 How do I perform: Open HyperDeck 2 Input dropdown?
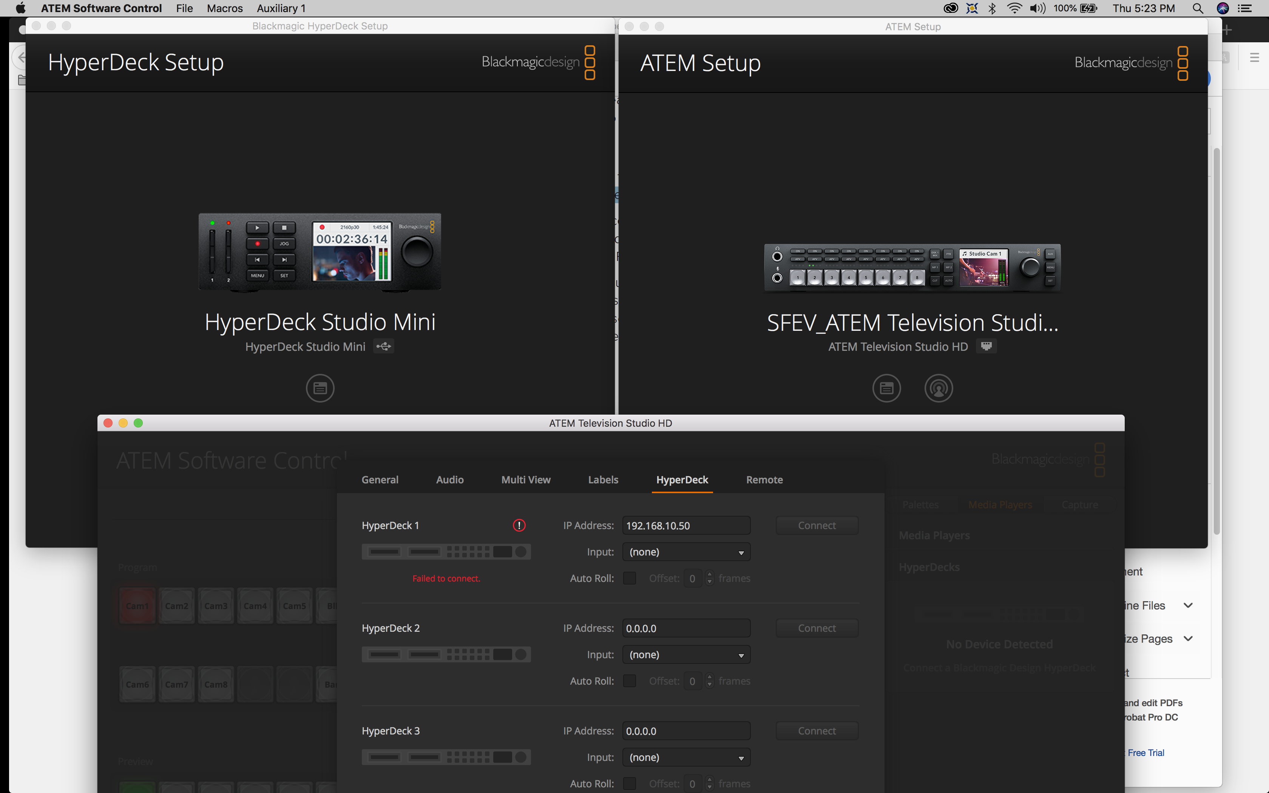[x=686, y=654]
